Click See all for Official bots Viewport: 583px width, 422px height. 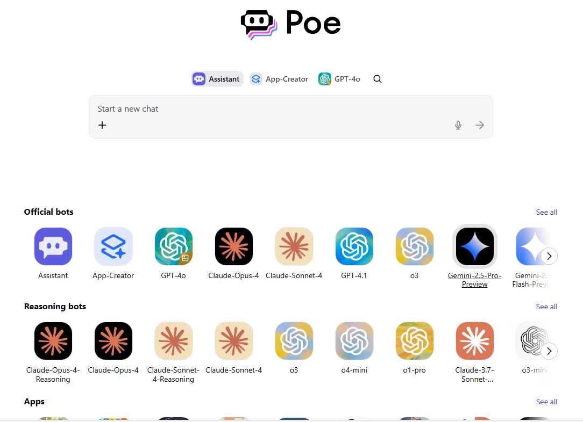coord(546,212)
